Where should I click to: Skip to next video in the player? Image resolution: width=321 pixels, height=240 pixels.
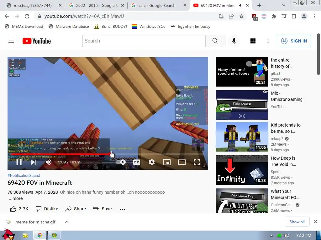click(34, 162)
